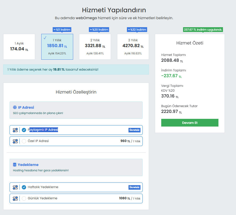
Task: Click the Ücretsiz badge on Paylaşımlı IP Adresi
Action: pos(134,130)
